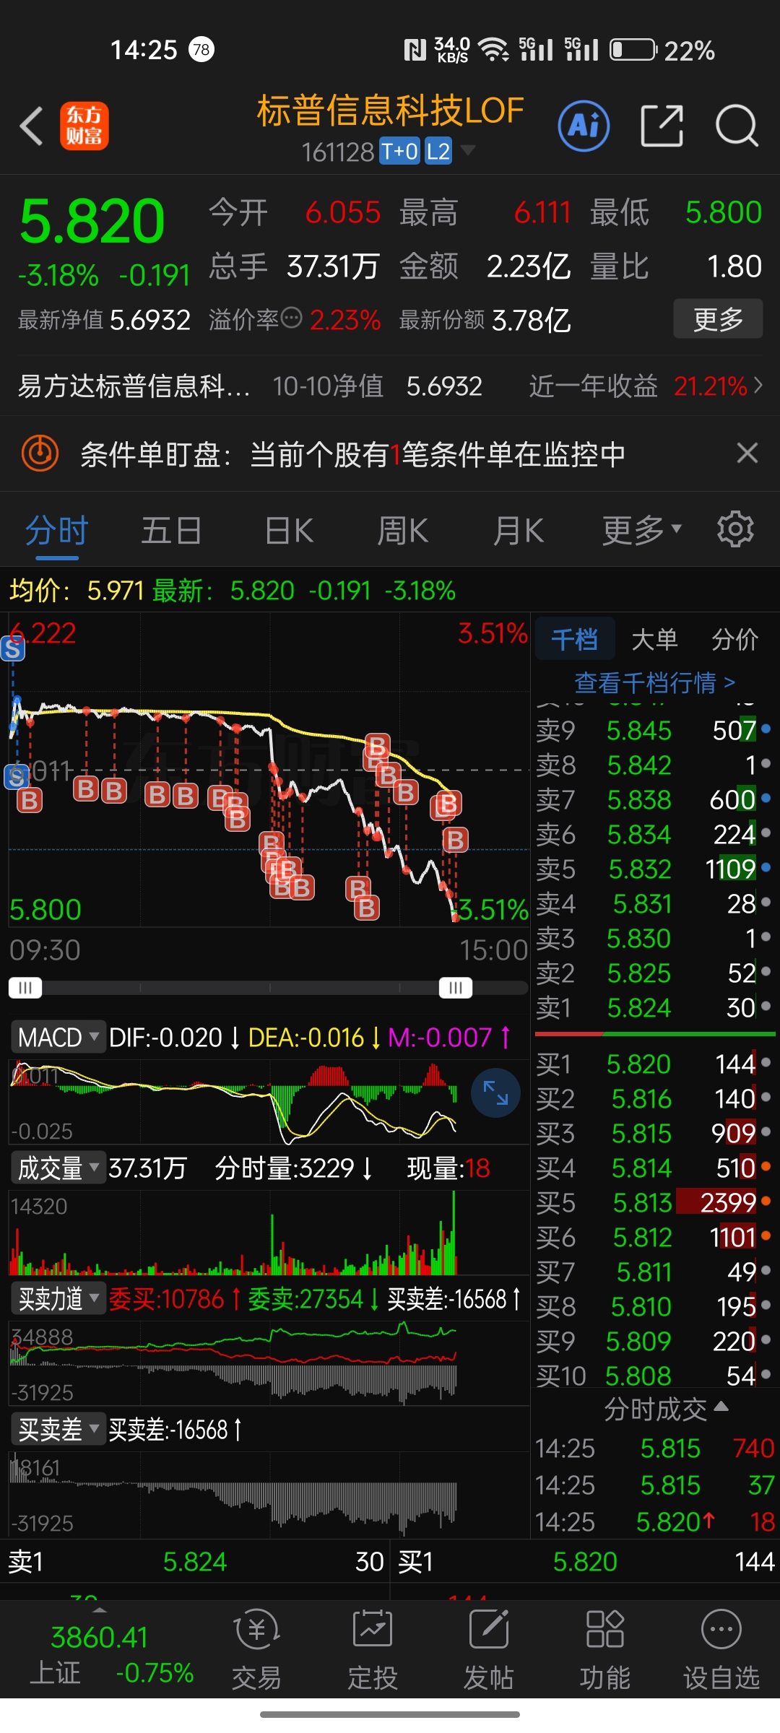
Task: Tap the bottom 买1 5.820 quote bar
Action: tap(586, 1561)
